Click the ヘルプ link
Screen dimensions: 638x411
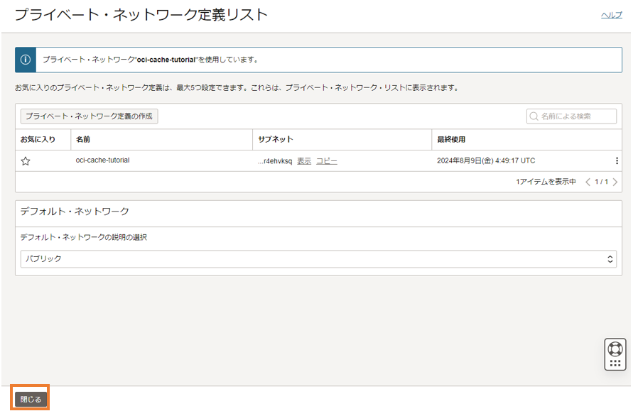click(611, 15)
